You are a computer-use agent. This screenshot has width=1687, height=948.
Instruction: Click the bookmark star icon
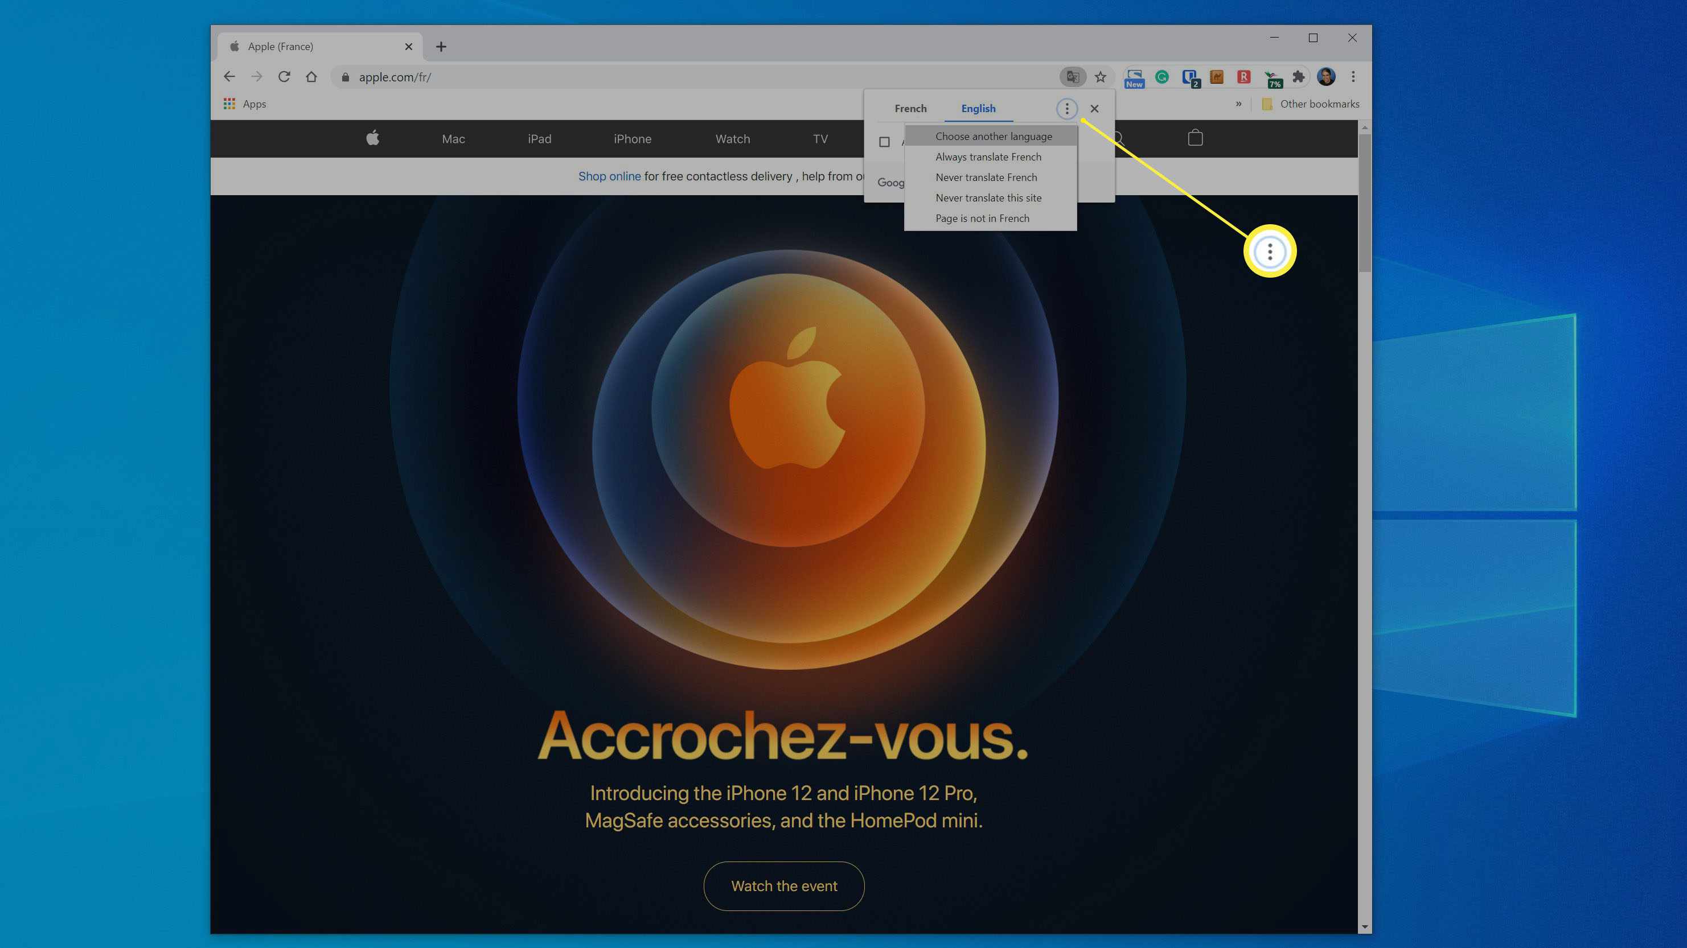click(1101, 76)
